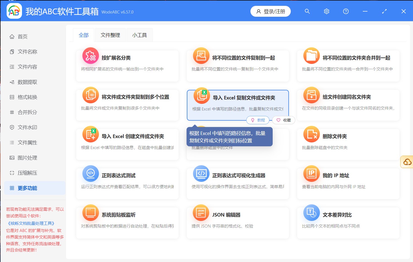The height and width of the screenshot is (262, 413).
Task: Click the 我的 IP 地址 icon
Action: [311, 174]
